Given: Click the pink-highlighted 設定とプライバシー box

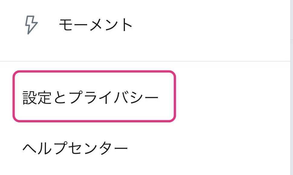Looking at the screenshot, I should [94, 96].
